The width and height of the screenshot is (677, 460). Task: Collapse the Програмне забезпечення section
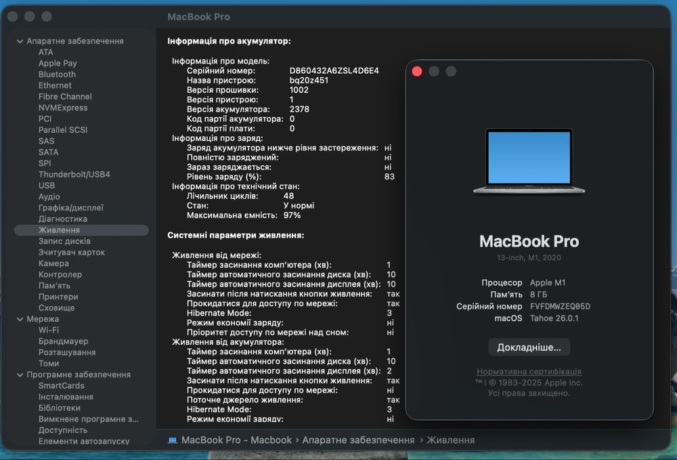(x=20, y=375)
